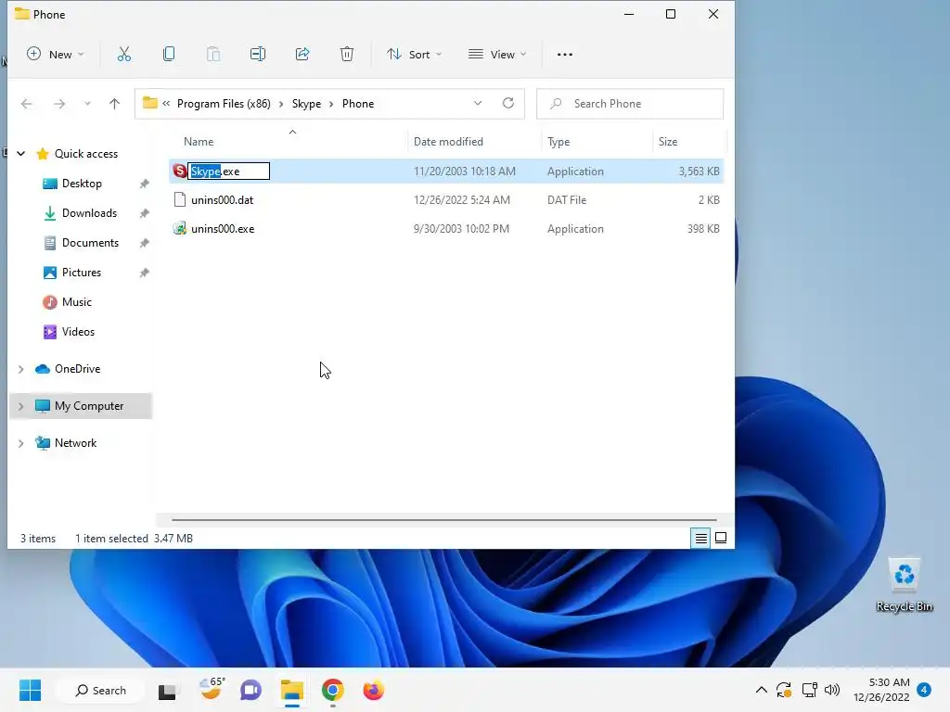
Task: Open Task View on the taskbar
Action: [x=167, y=691]
